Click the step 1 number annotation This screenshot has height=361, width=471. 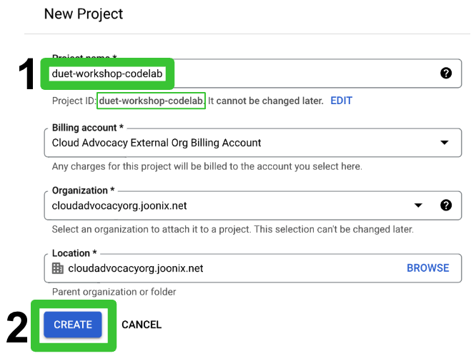click(x=26, y=75)
